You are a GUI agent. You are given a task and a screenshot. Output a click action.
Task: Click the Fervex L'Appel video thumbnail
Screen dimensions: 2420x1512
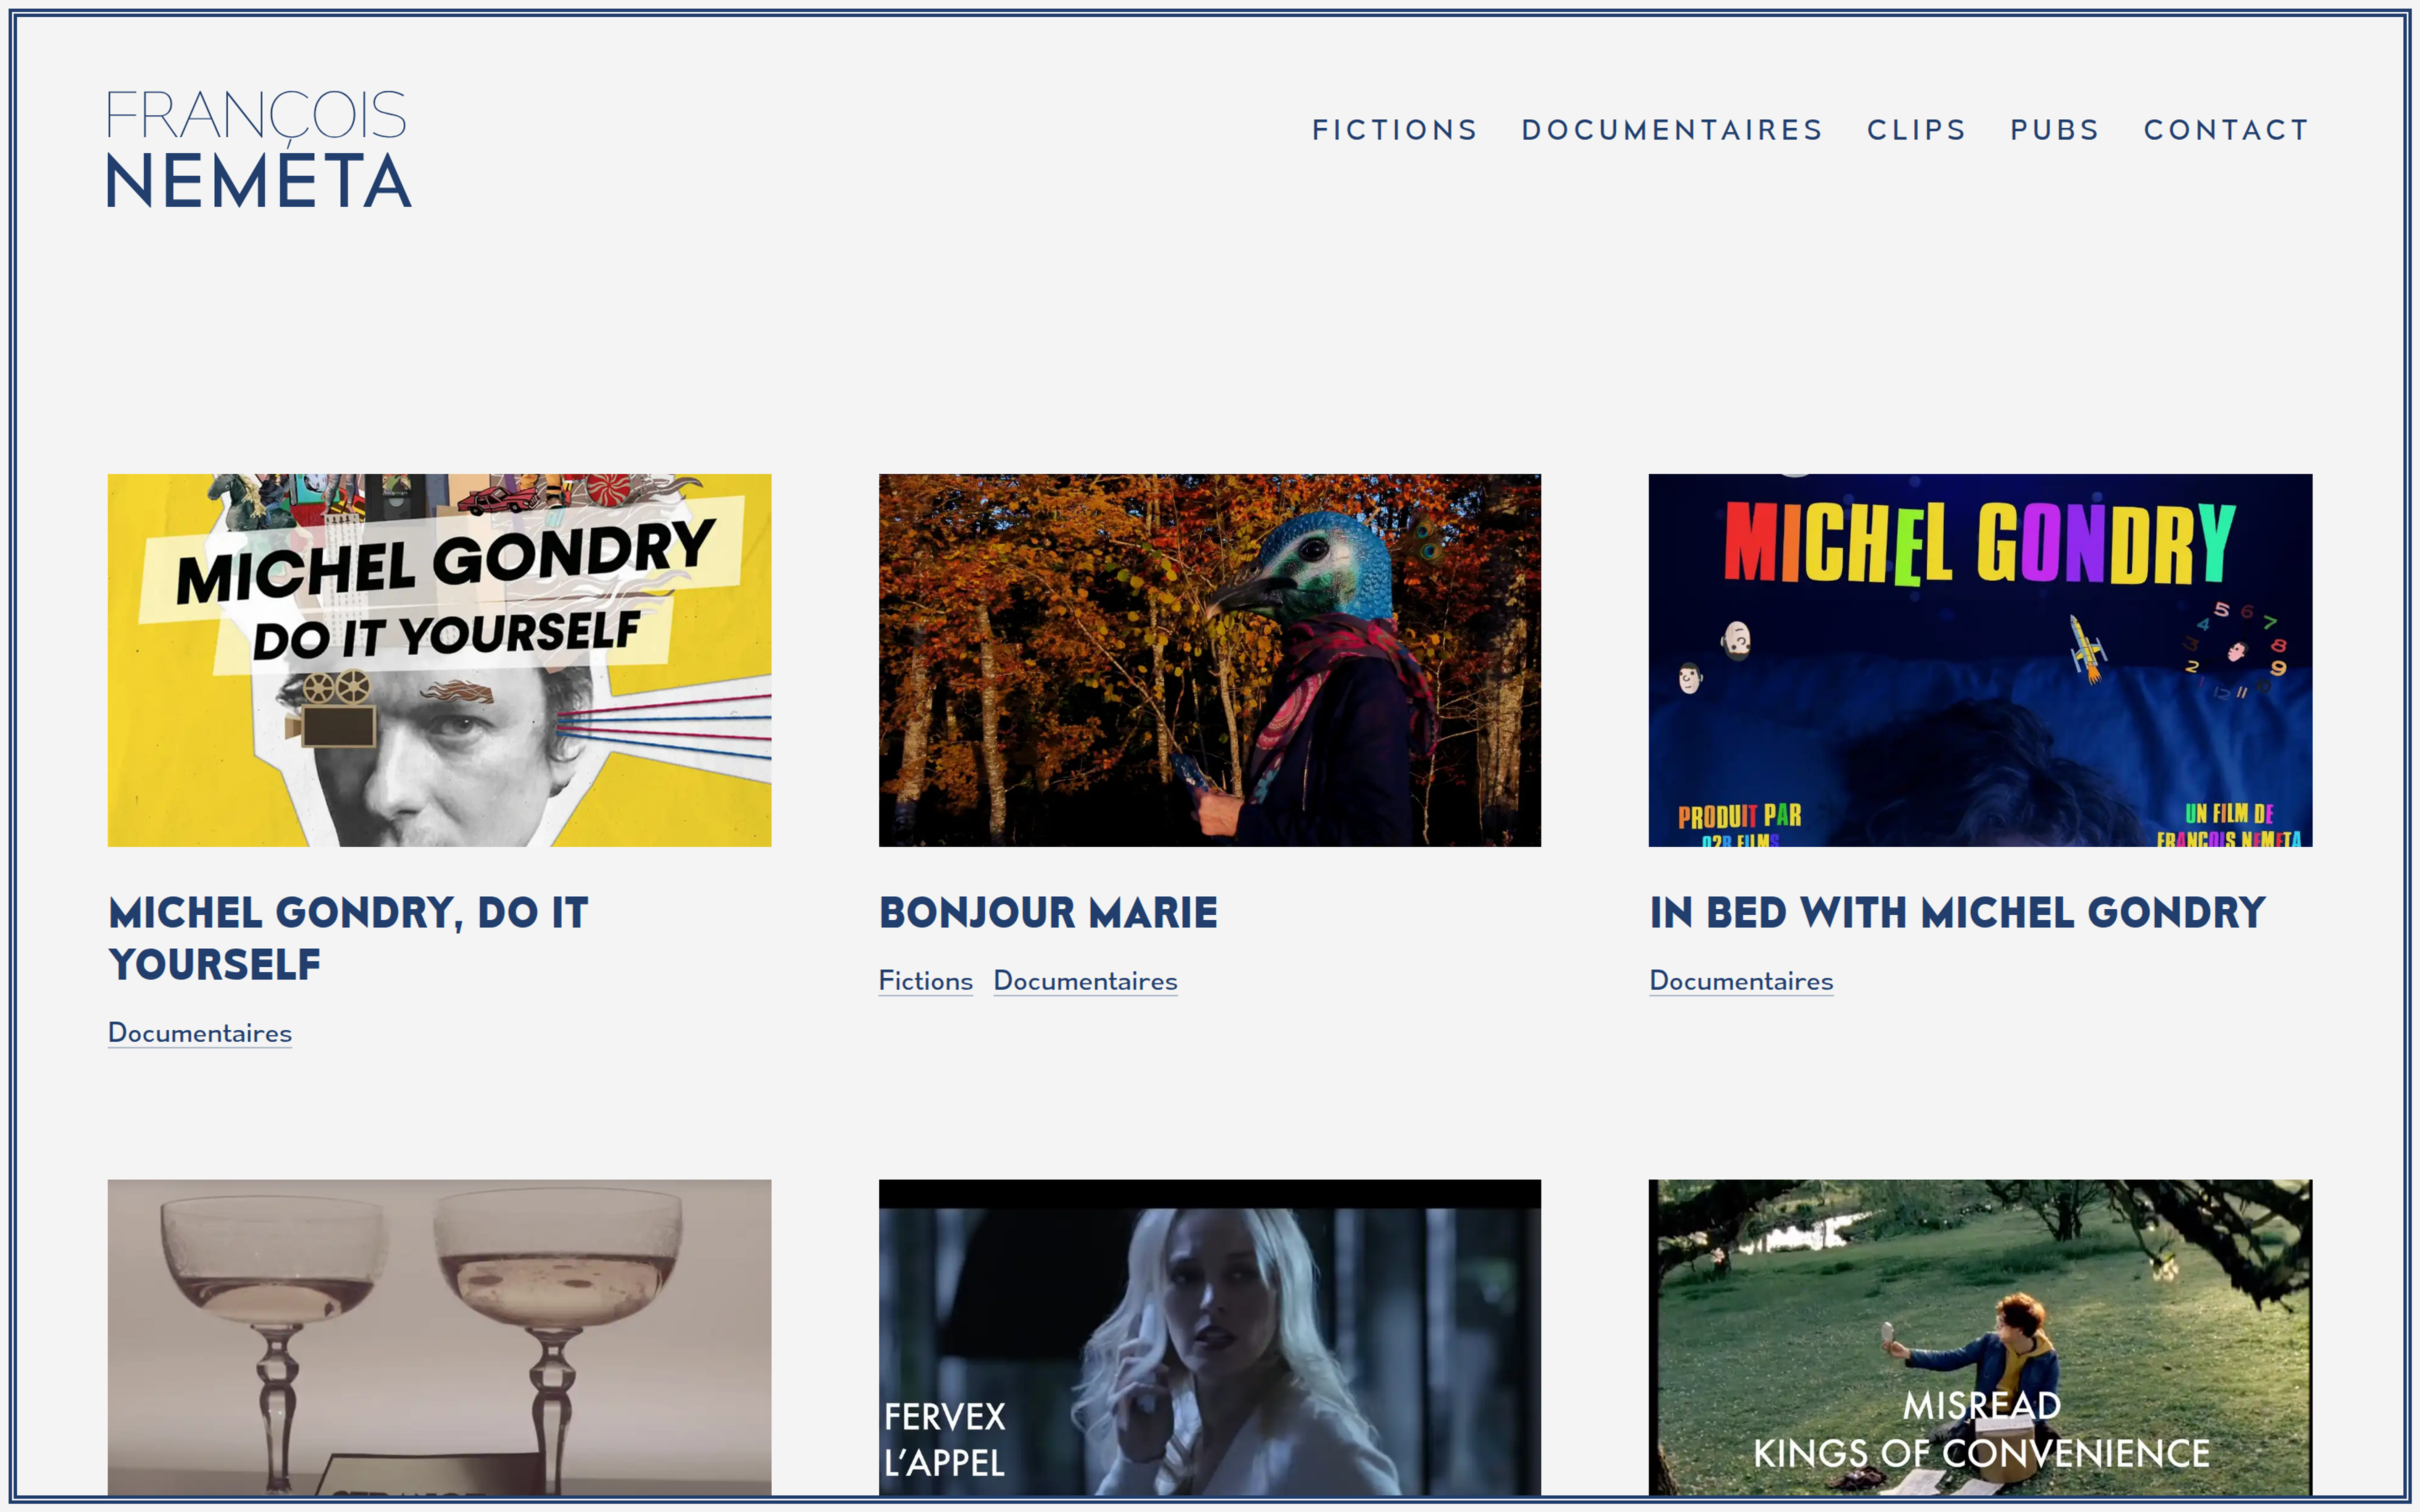pyautogui.click(x=1209, y=1337)
